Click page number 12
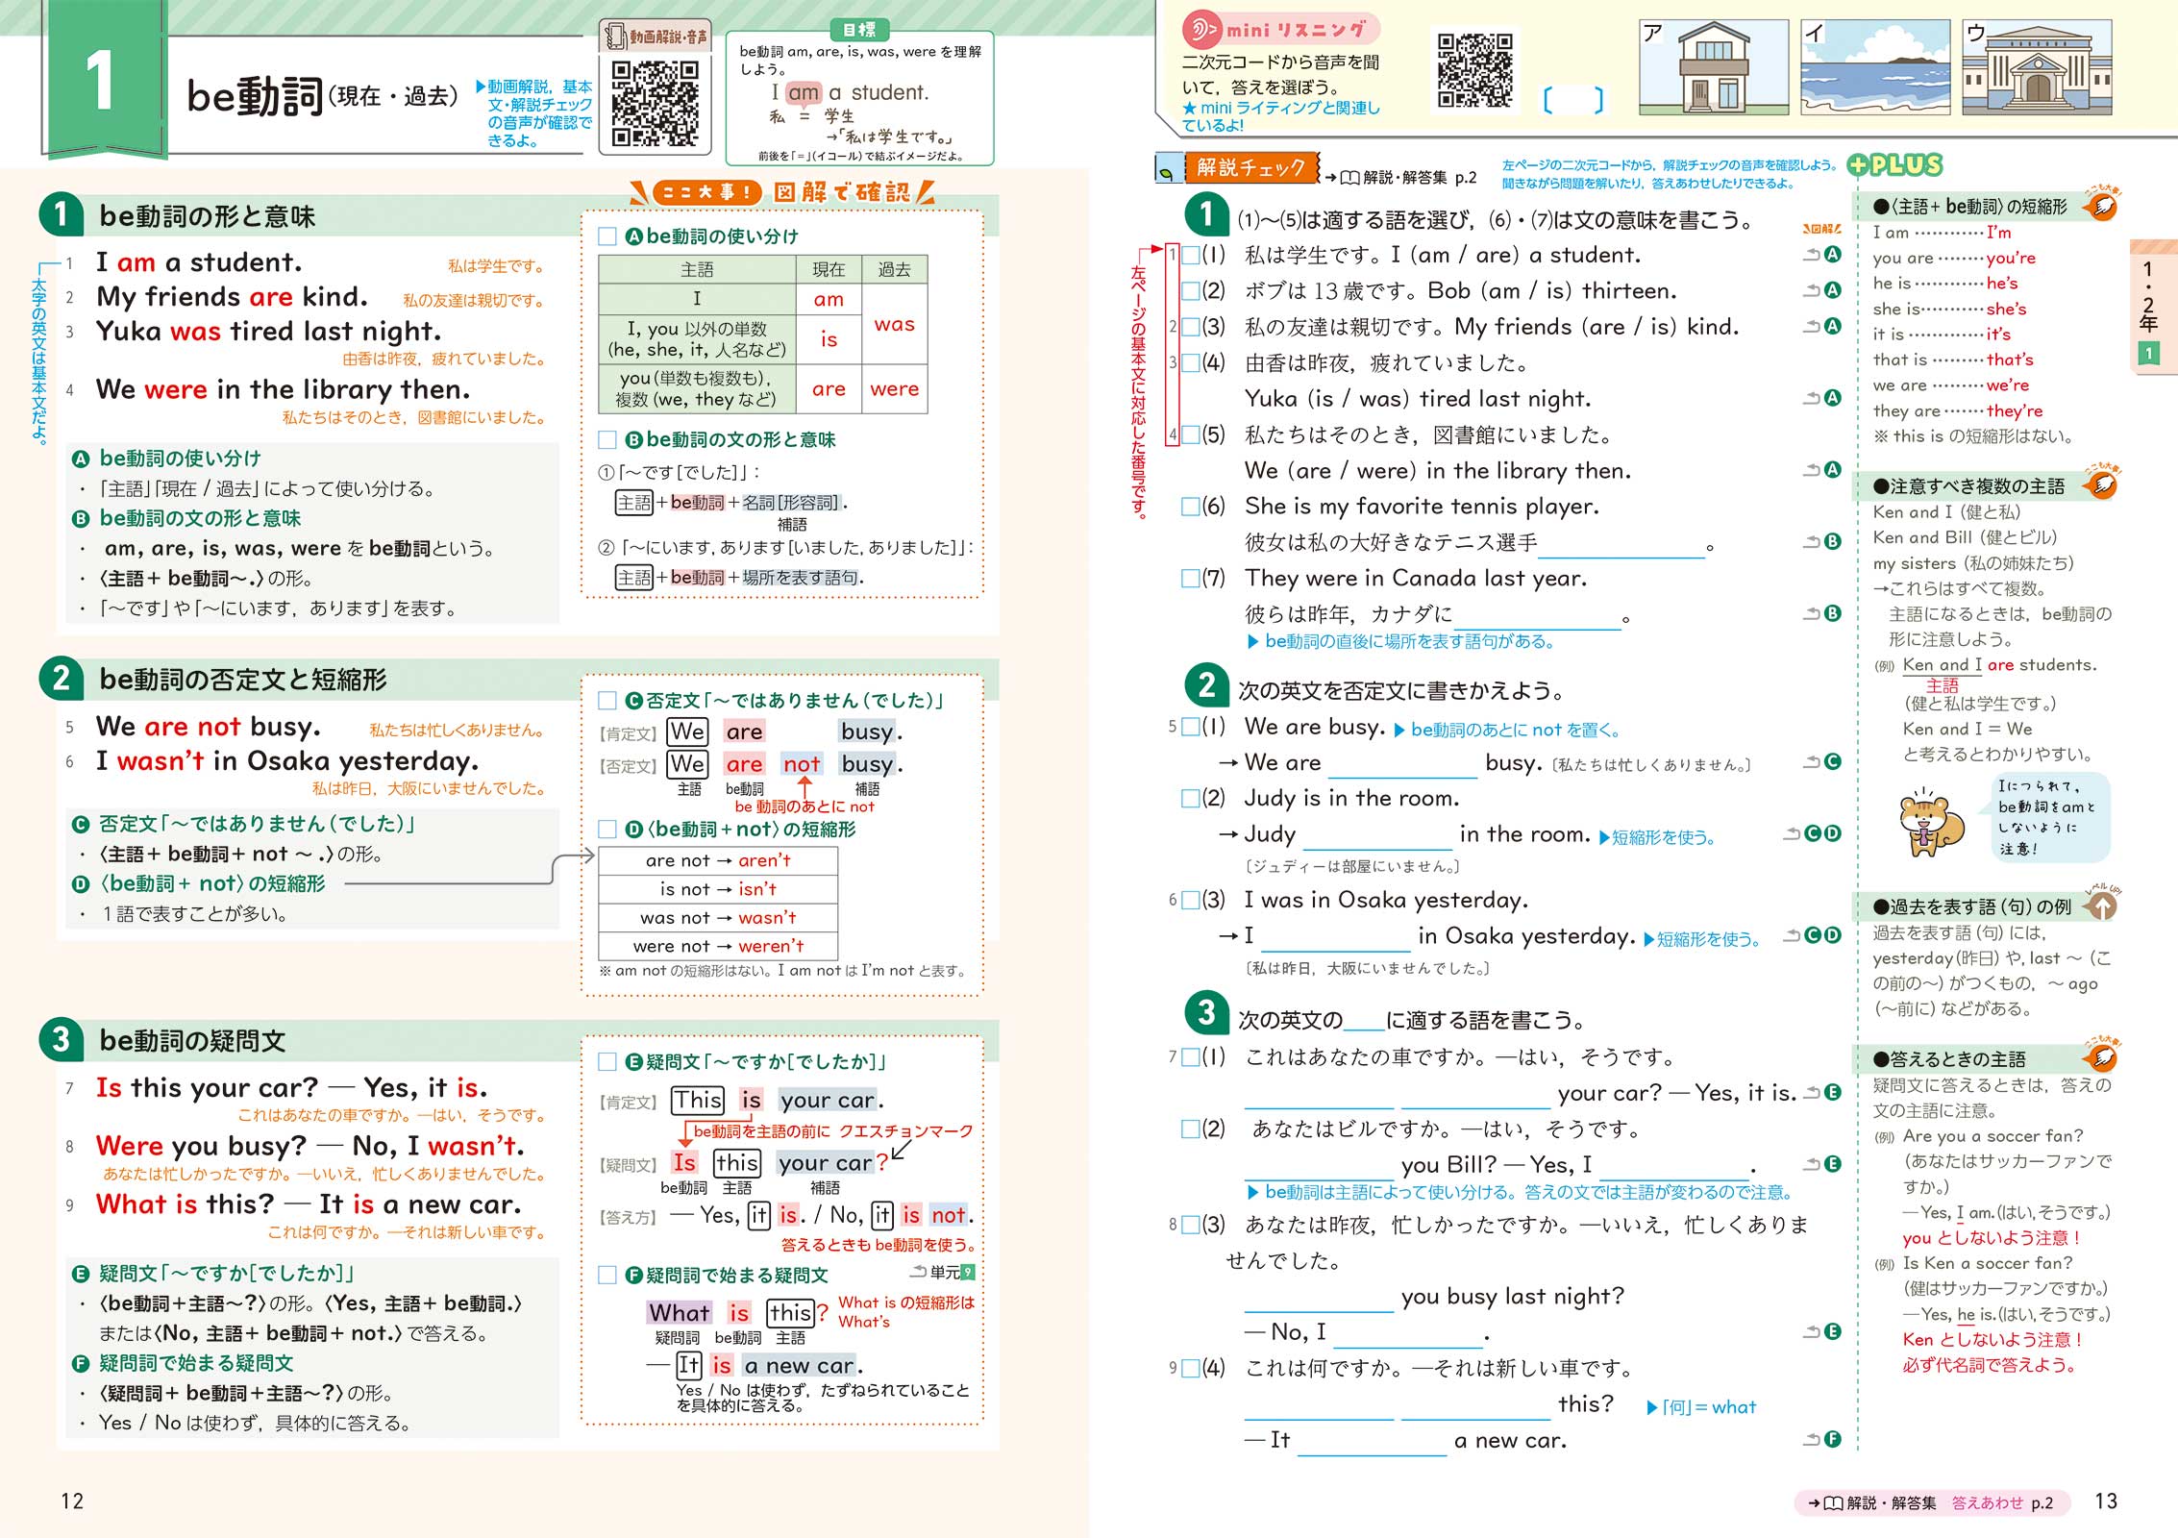 pos(72,1501)
